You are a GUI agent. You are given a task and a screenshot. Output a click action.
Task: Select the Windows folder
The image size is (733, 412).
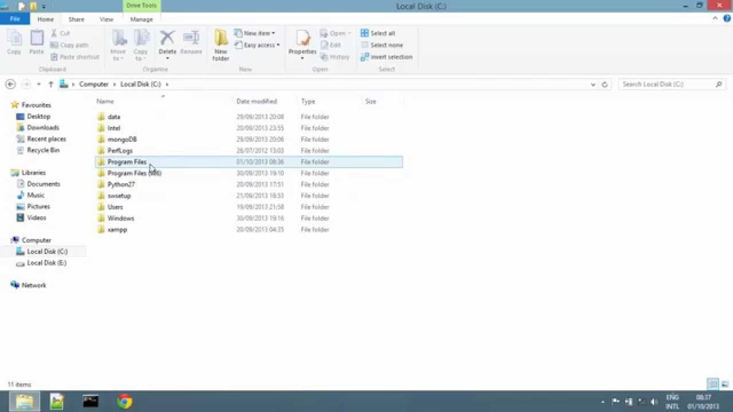[x=249, y=218]
